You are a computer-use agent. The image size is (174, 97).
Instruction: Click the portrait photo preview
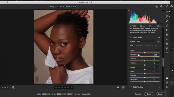coord(64,47)
